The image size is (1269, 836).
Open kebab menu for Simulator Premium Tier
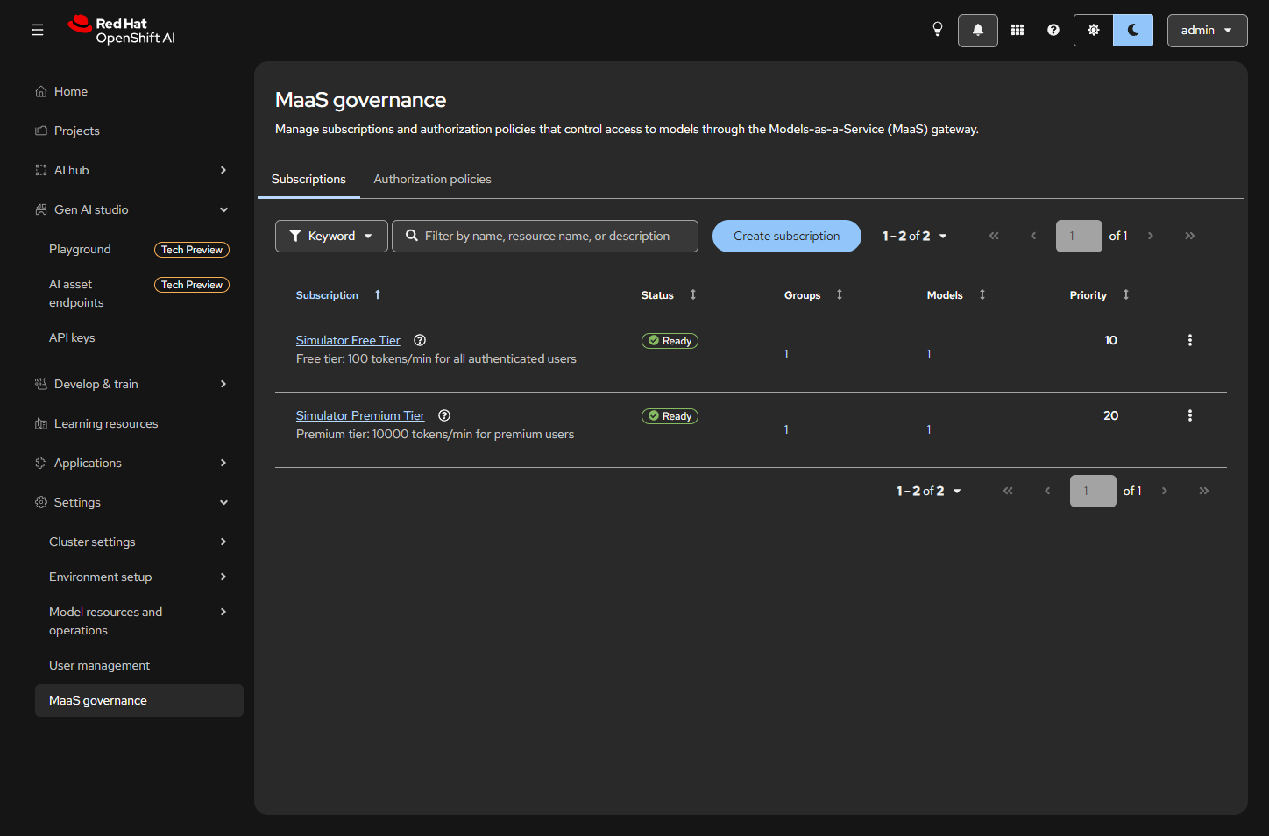1190,415
